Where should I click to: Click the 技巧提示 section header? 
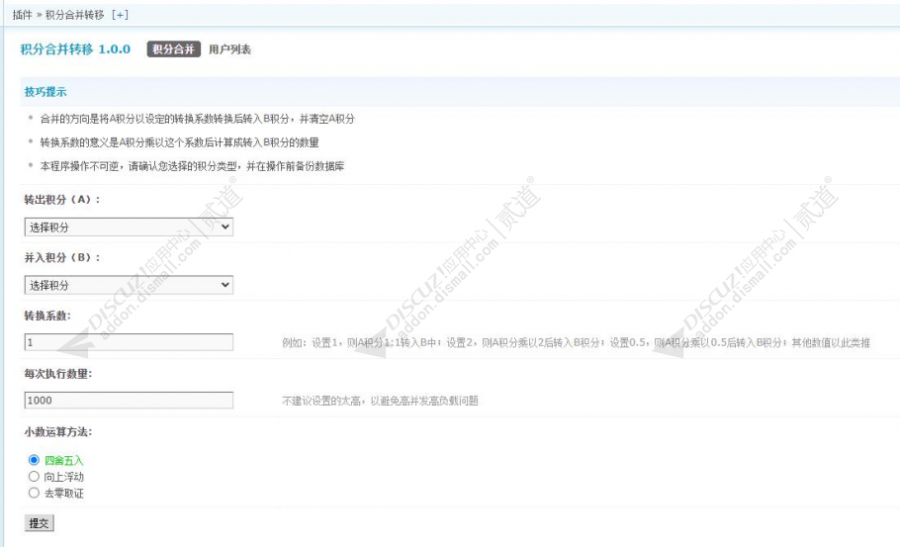(x=45, y=92)
